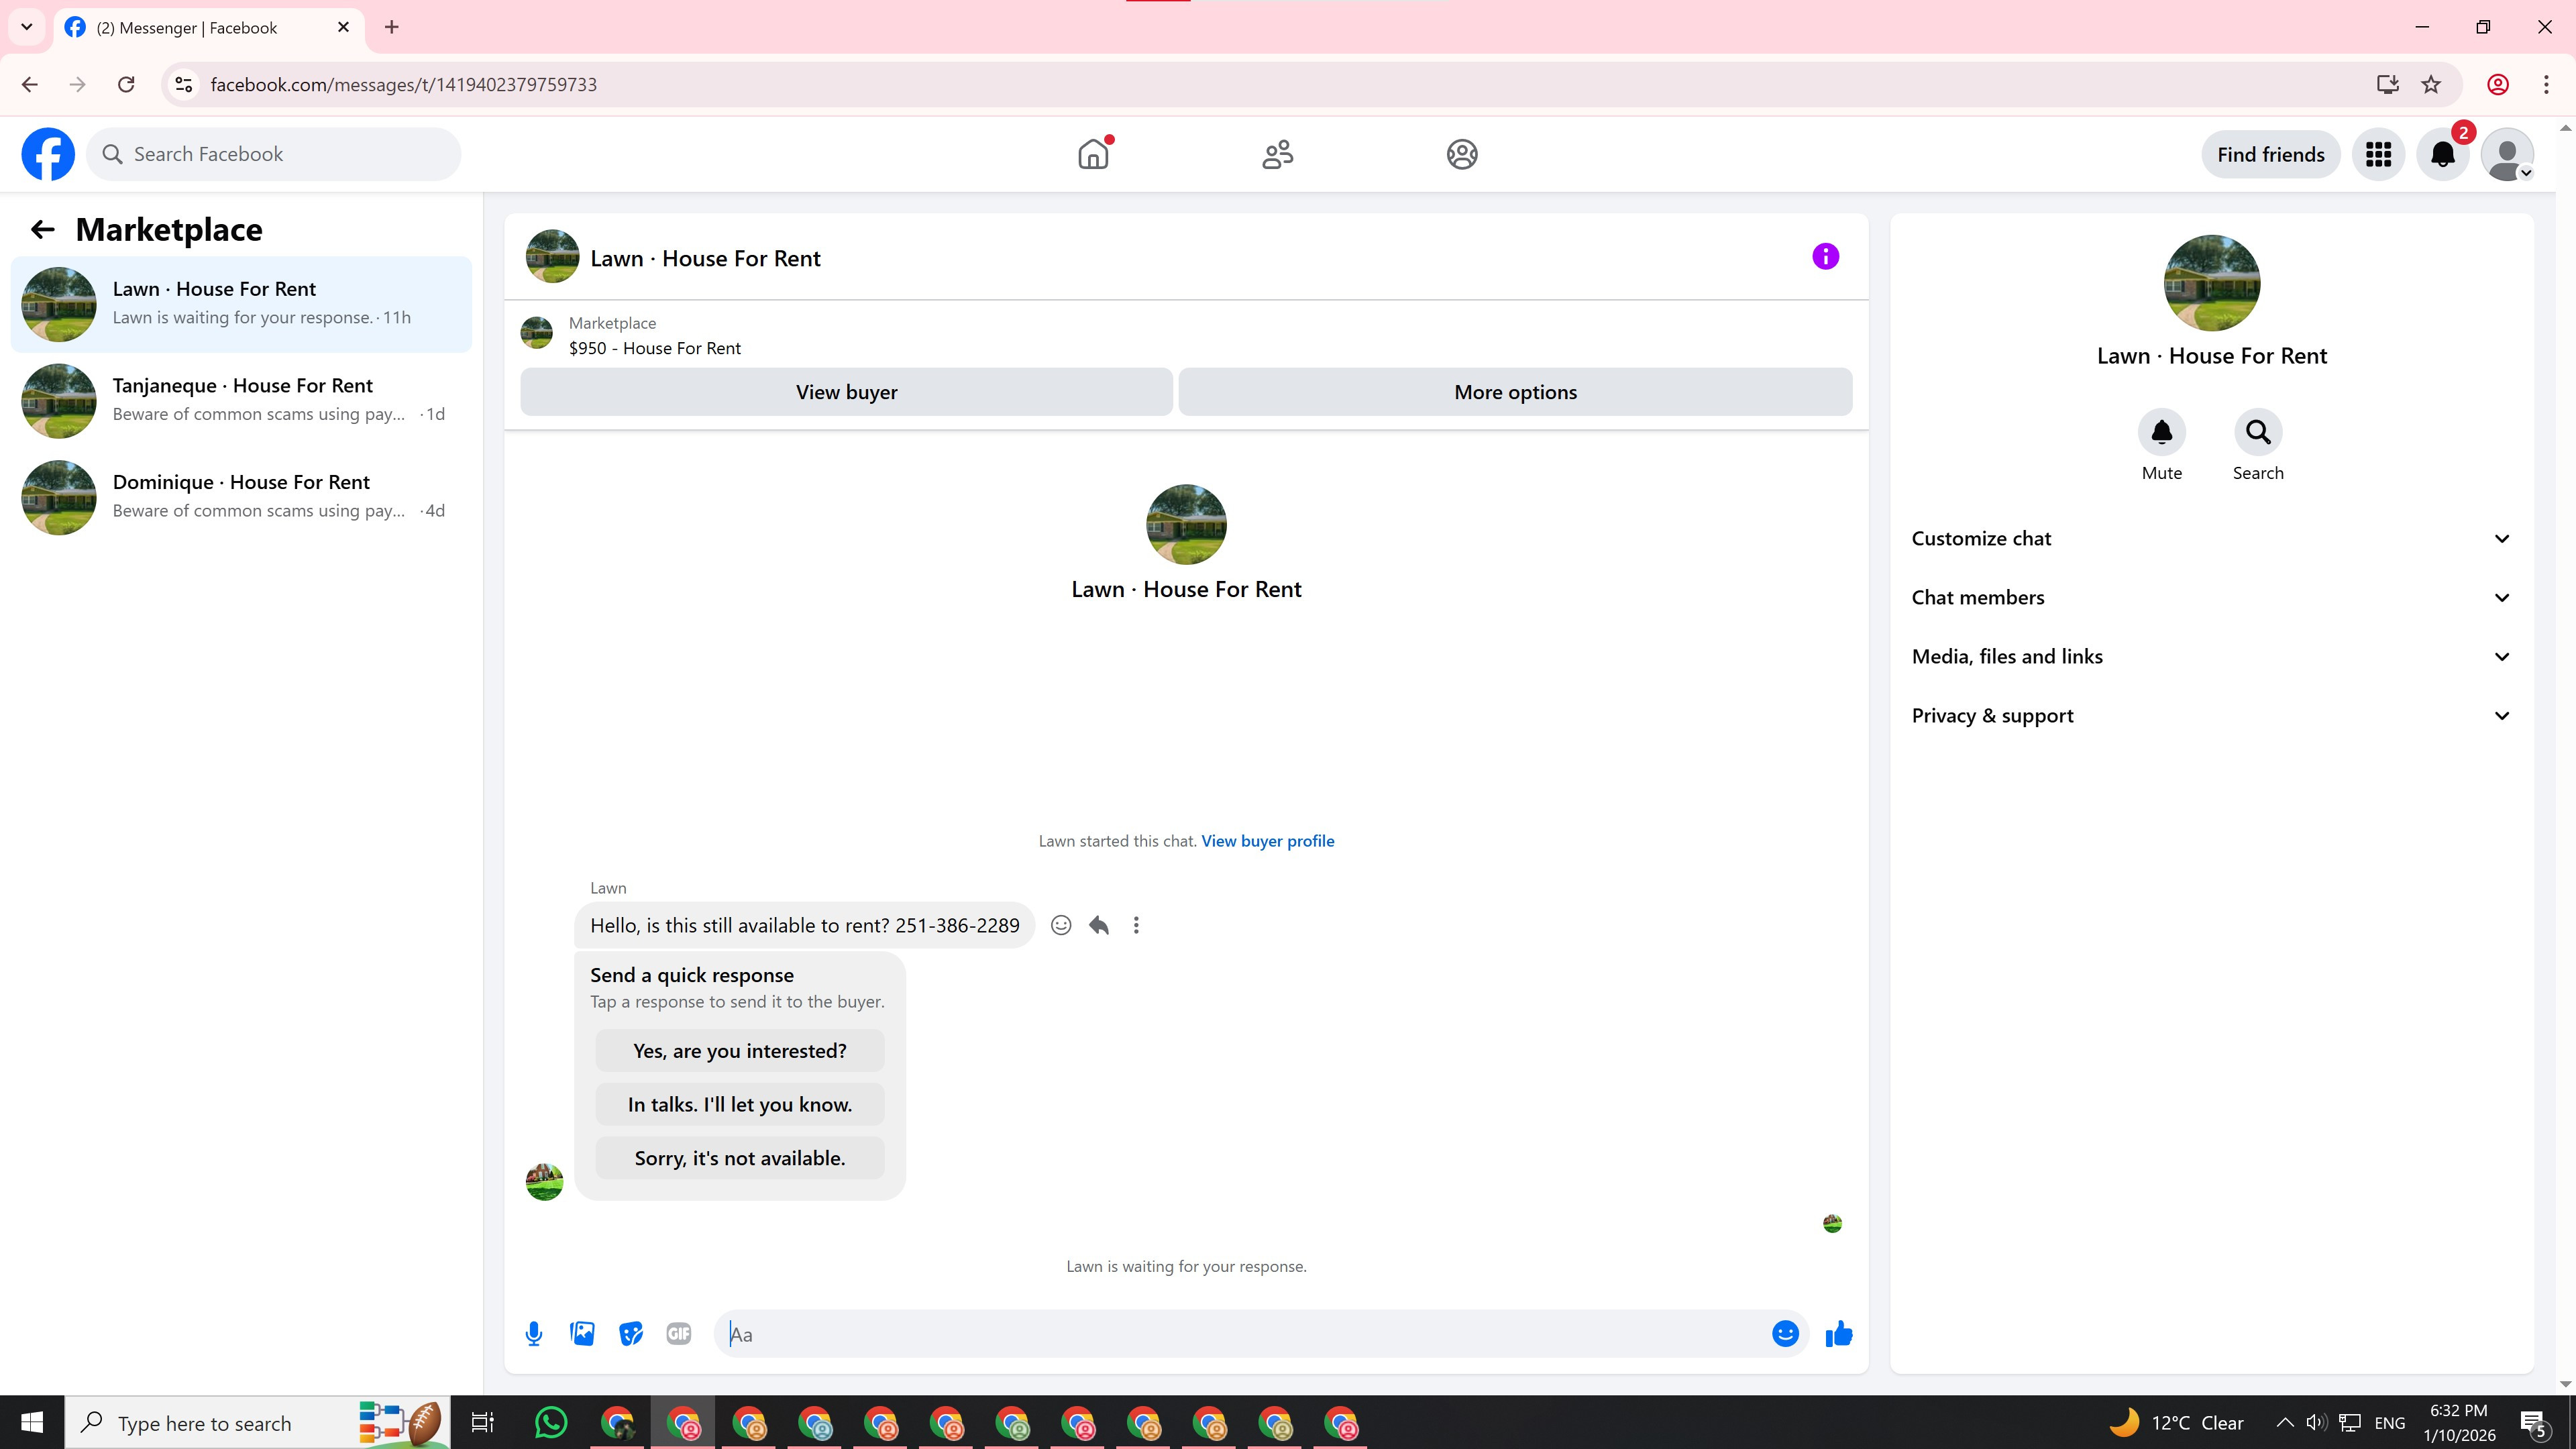This screenshot has height=1449, width=2576.
Task: Mute this conversation with the bell icon
Action: tap(2161, 432)
